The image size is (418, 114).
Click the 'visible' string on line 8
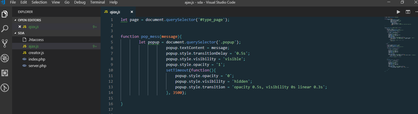click(233, 59)
